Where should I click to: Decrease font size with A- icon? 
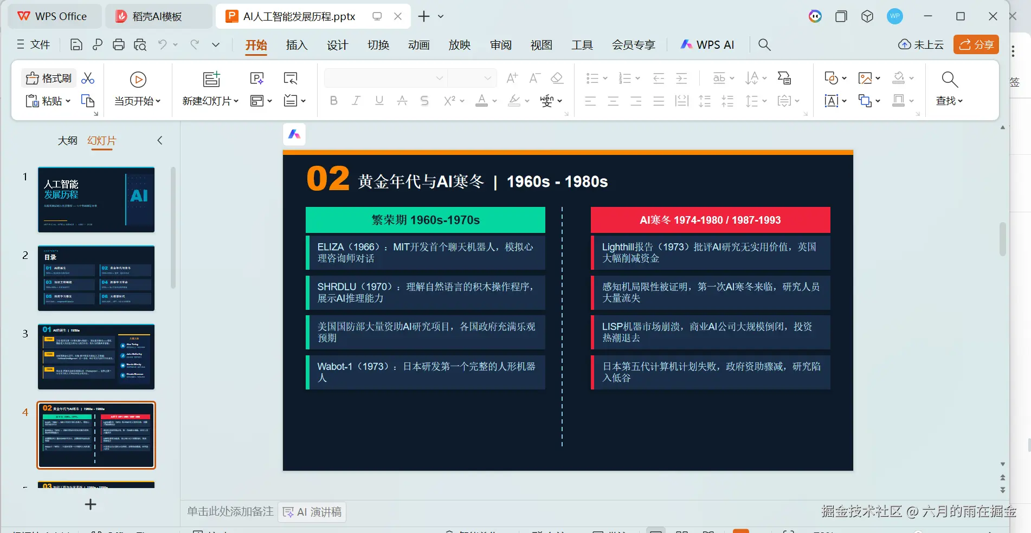(x=534, y=79)
